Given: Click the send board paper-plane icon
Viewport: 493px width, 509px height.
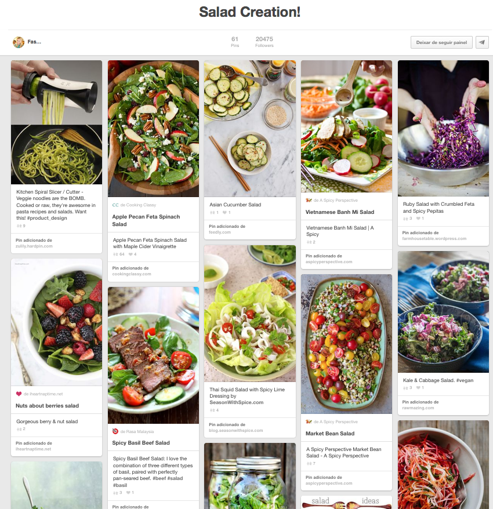Looking at the screenshot, I should click(x=482, y=42).
